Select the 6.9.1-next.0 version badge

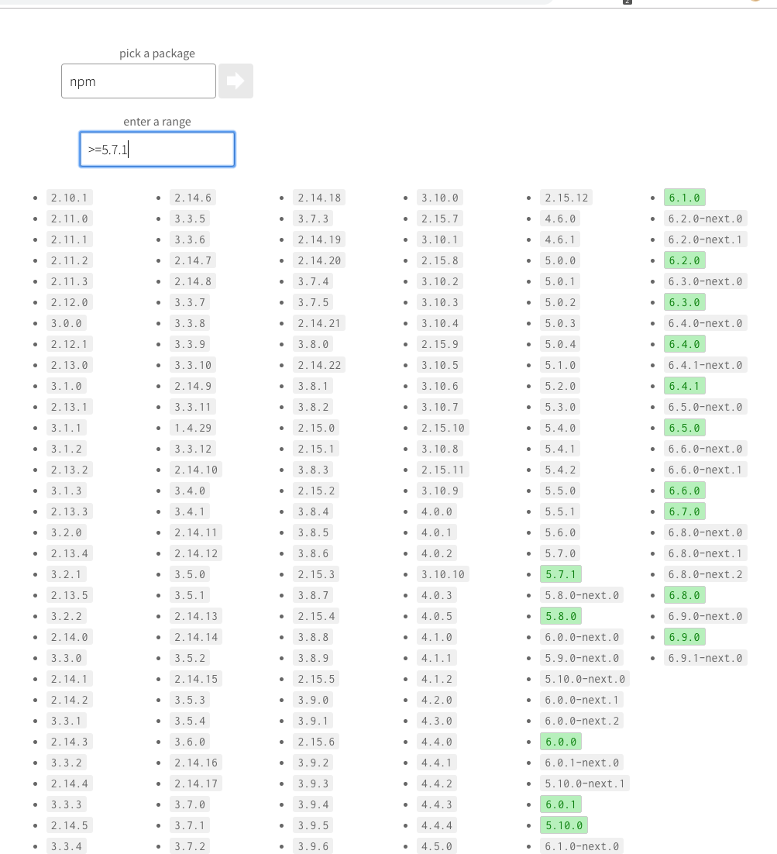point(705,658)
